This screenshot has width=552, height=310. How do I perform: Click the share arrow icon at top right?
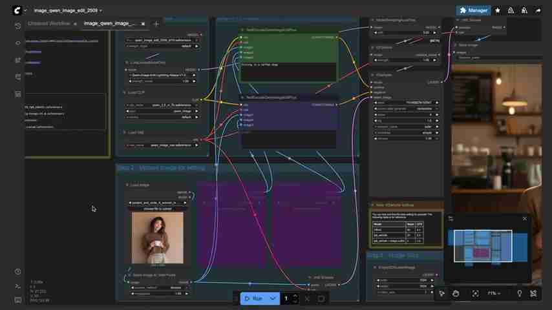click(x=538, y=10)
